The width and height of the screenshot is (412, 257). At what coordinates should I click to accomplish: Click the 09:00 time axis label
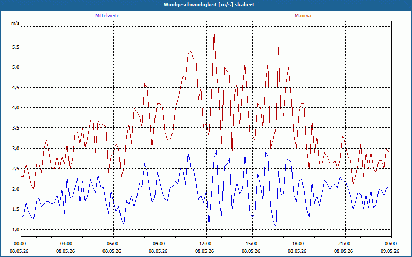[160, 244]
